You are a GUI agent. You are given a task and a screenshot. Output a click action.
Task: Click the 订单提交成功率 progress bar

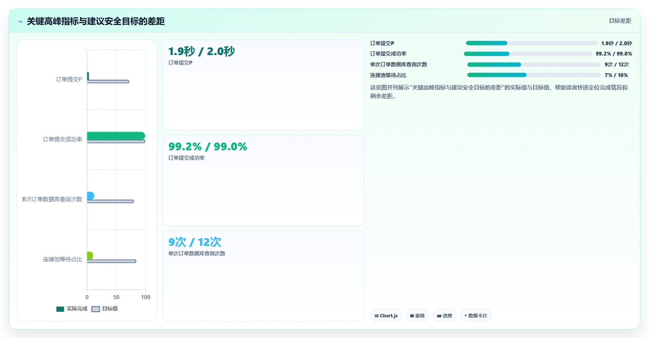[528, 54]
